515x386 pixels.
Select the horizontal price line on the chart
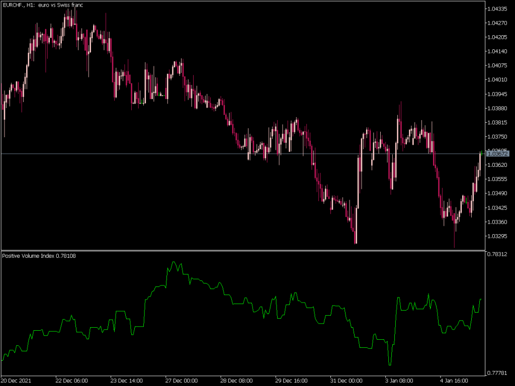coord(201,154)
